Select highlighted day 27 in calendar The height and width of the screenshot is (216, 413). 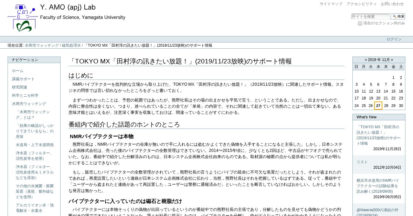(x=378, y=106)
